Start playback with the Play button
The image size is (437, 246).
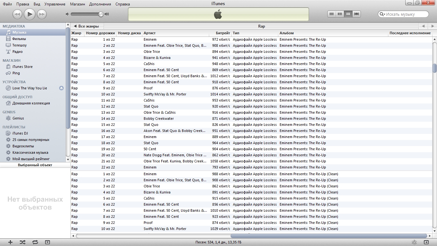pyautogui.click(x=29, y=14)
